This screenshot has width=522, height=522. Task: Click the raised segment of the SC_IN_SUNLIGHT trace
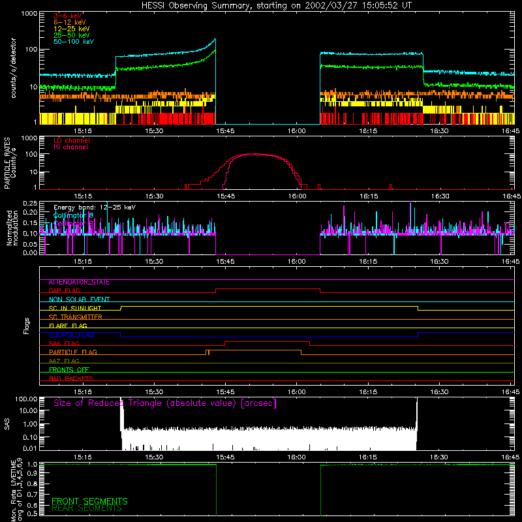(x=269, y=307)
